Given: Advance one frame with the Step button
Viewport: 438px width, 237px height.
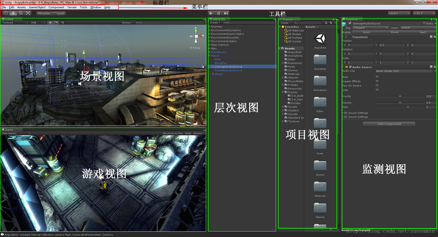Looking at the screenshot, I should (x=226, y=13).
